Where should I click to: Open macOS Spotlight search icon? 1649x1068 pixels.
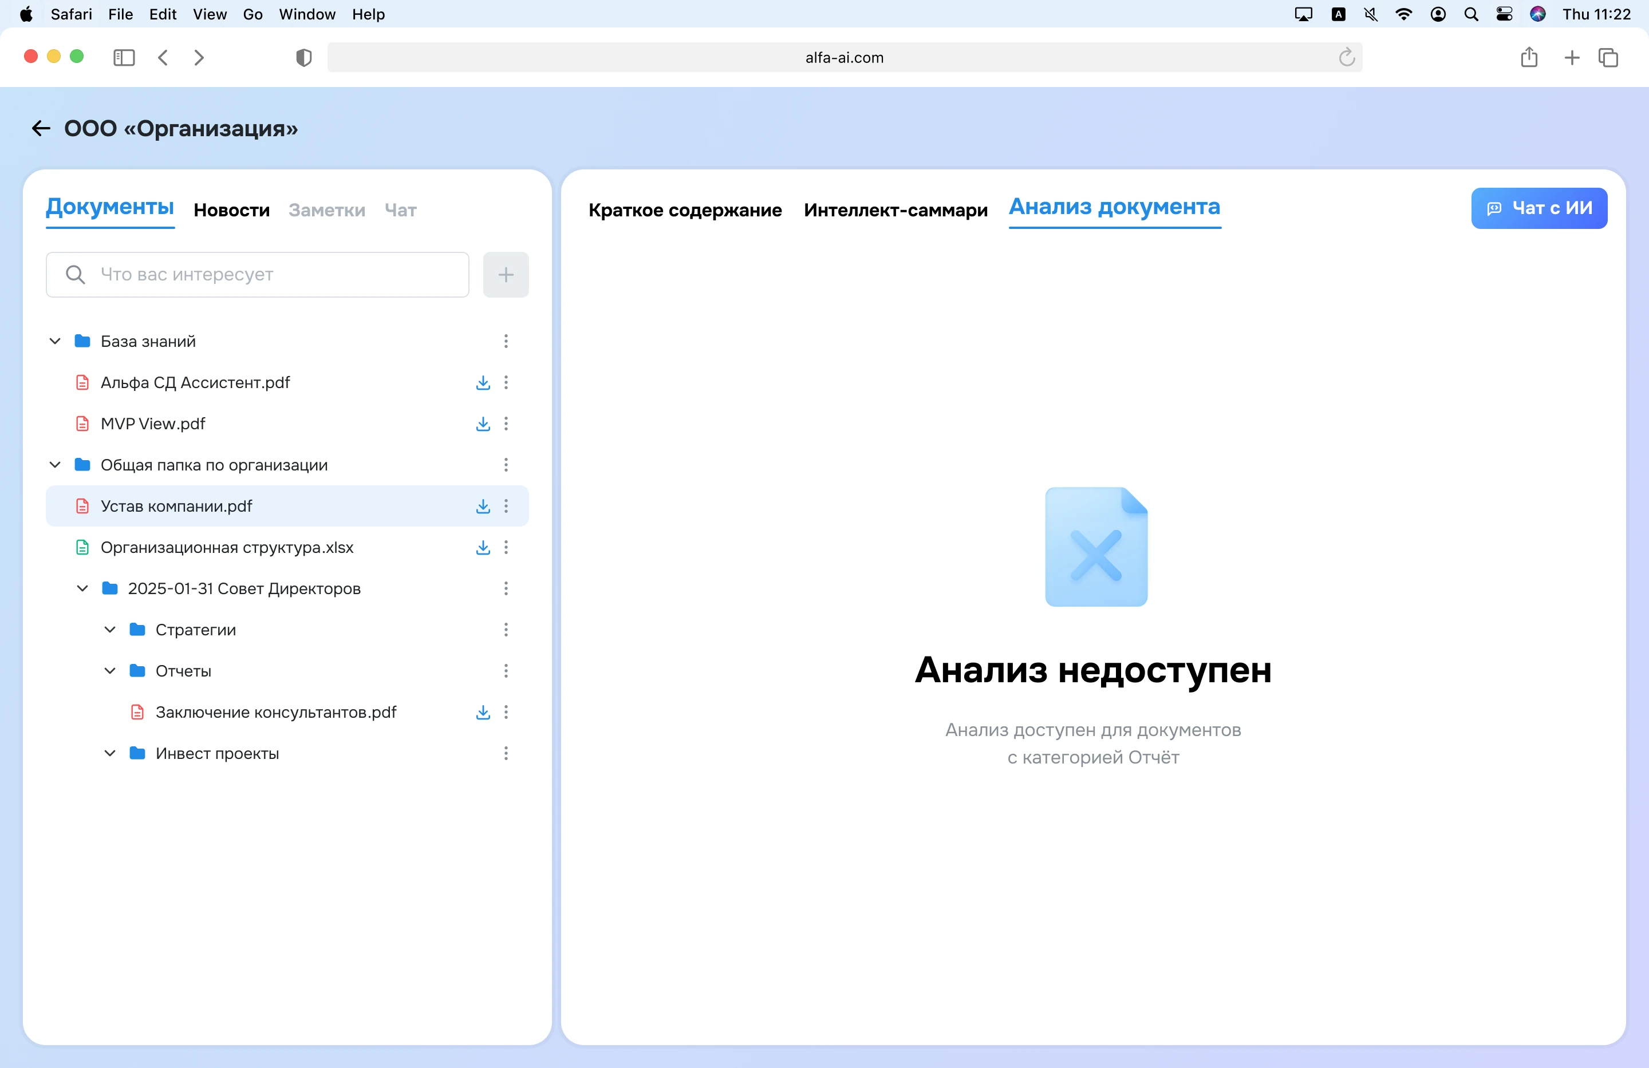[x=1470, y=14]
